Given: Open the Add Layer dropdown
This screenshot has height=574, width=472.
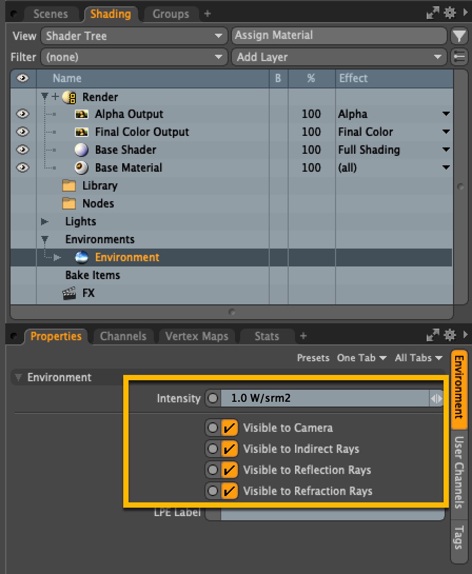Looking at the screenshot, I should (x=339, y=57).
